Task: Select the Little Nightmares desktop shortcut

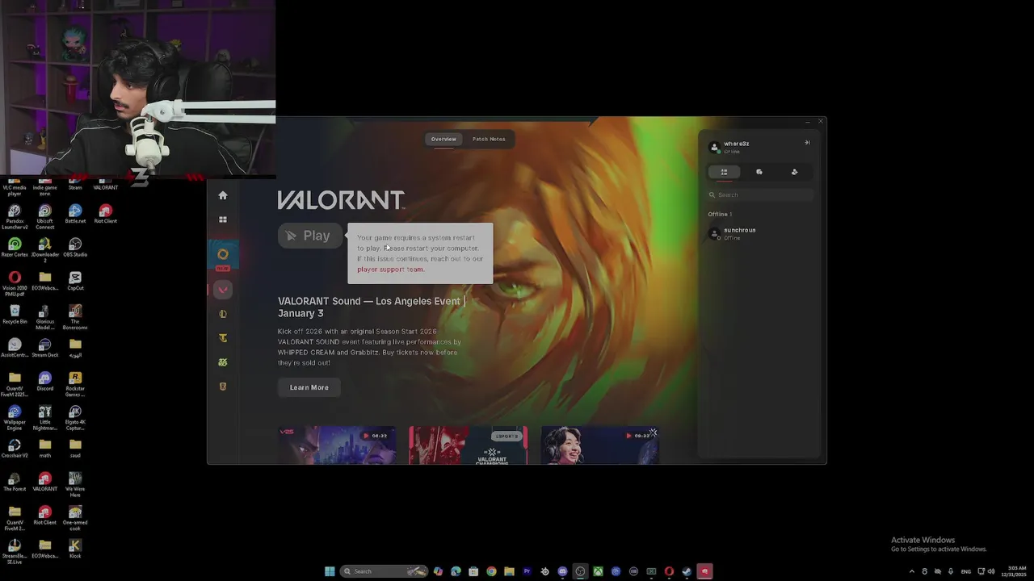Action: pyautogui.click(x=44, y=418)
